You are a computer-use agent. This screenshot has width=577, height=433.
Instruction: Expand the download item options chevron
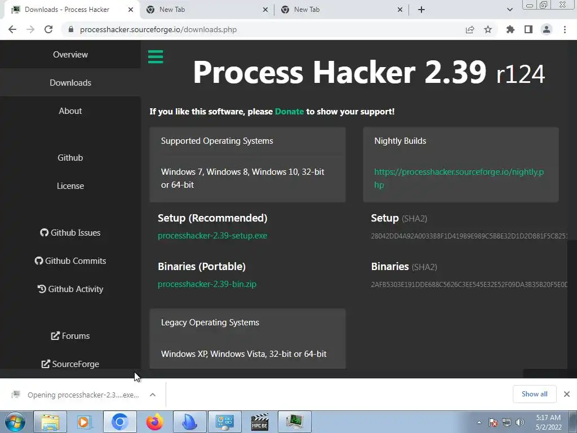(x=153, y=395)
